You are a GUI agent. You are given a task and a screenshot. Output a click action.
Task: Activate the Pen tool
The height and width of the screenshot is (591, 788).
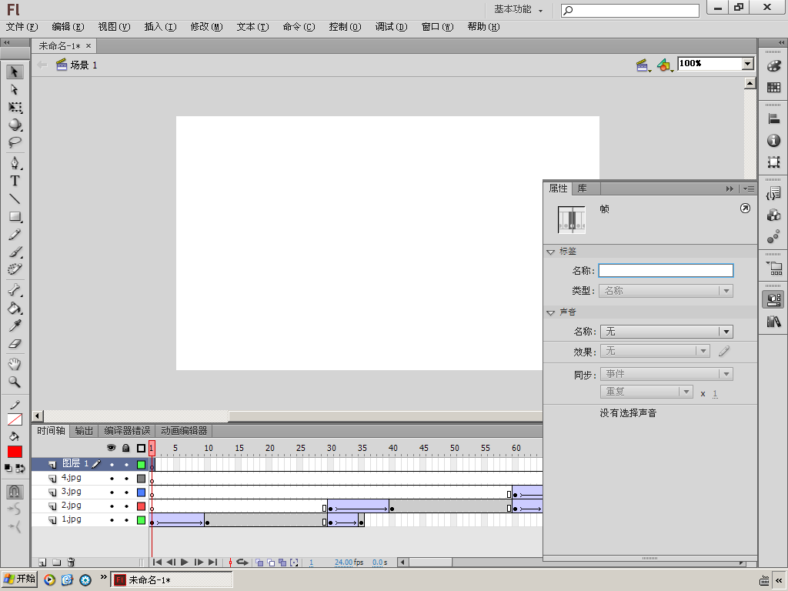[x=15, y=163]
